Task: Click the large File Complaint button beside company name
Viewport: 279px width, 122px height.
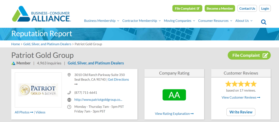Action: (249, 55)
